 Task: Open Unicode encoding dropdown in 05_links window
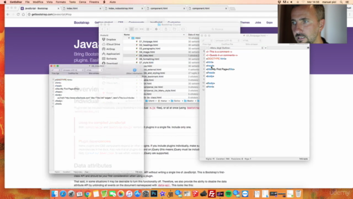coord(73,70)
